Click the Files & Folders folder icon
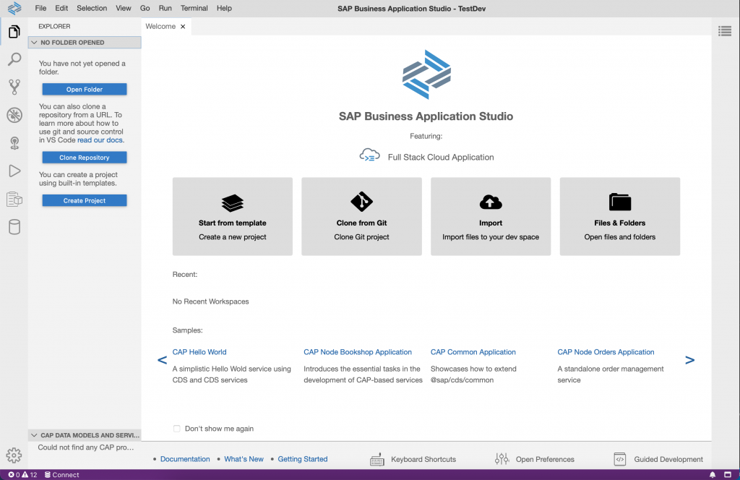 pyautogui.click(x=619, y=202)
